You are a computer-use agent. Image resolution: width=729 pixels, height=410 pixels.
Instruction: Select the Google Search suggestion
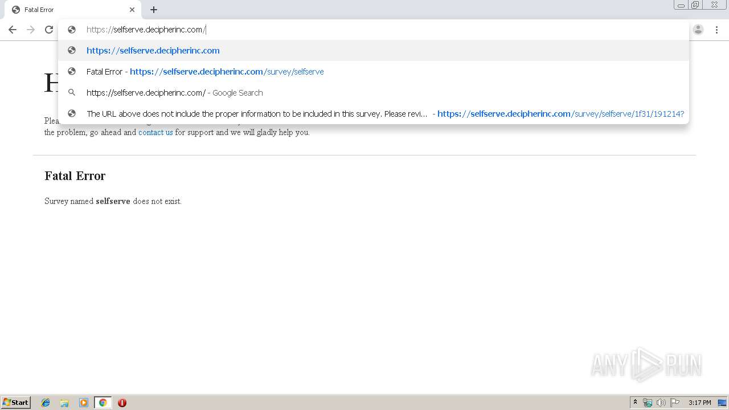[374, 93]
